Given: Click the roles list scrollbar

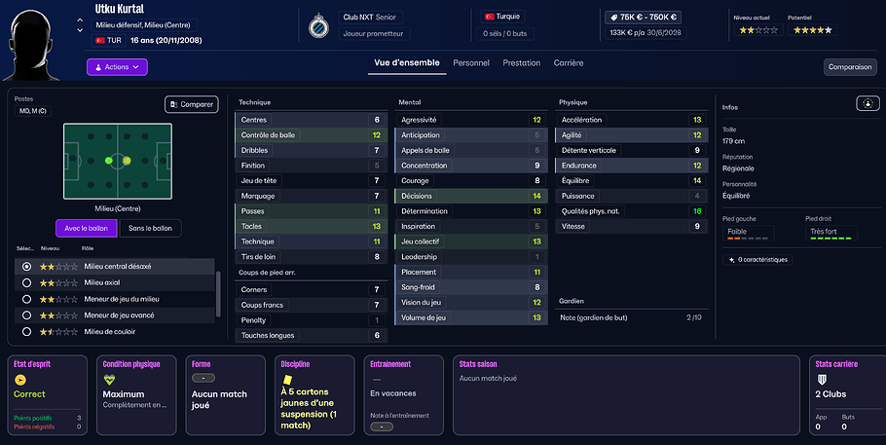Looking at the screenshot, I should click(x=218, y=292).
